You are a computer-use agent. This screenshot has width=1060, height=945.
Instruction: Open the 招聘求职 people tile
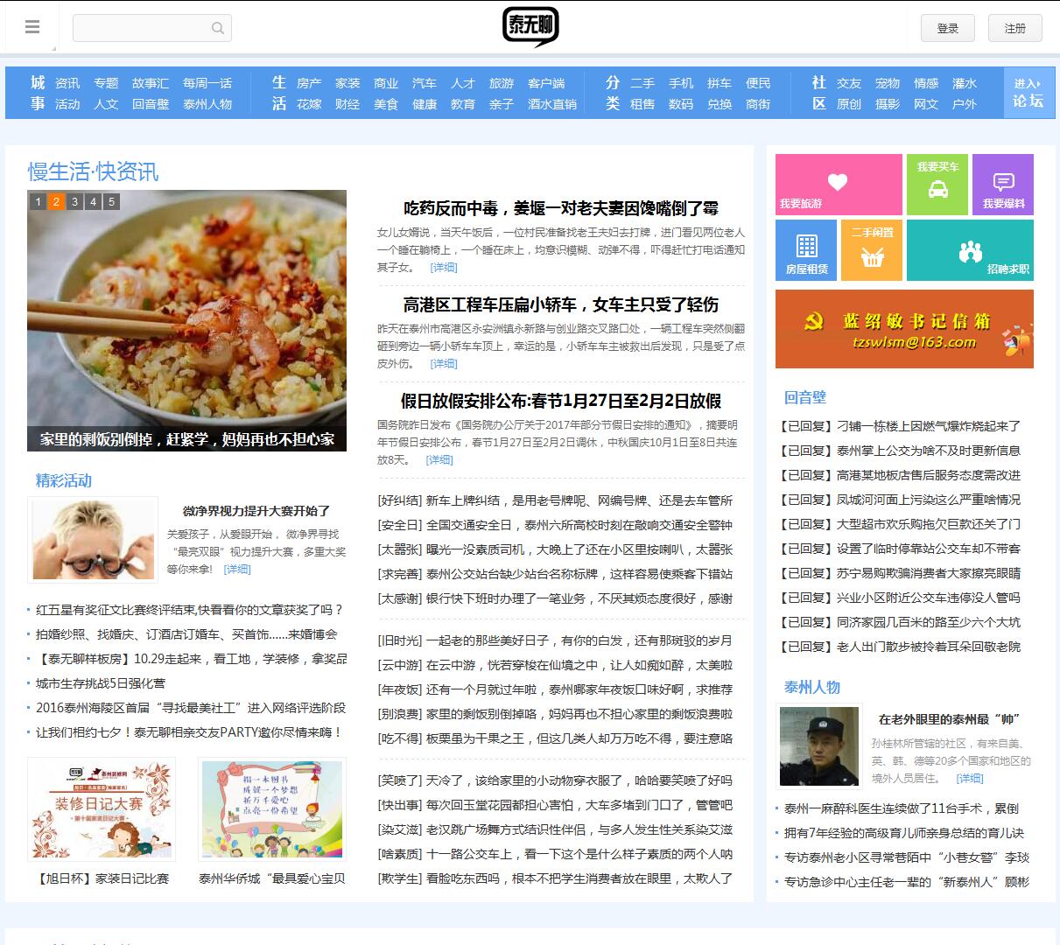(970, 249)
